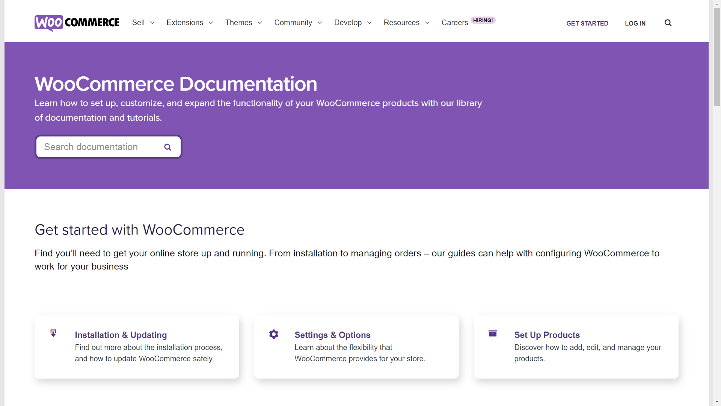Viewport: 721px width, 406px height.
Task: Click the GET STARTED link
Action: pos(587,23)
